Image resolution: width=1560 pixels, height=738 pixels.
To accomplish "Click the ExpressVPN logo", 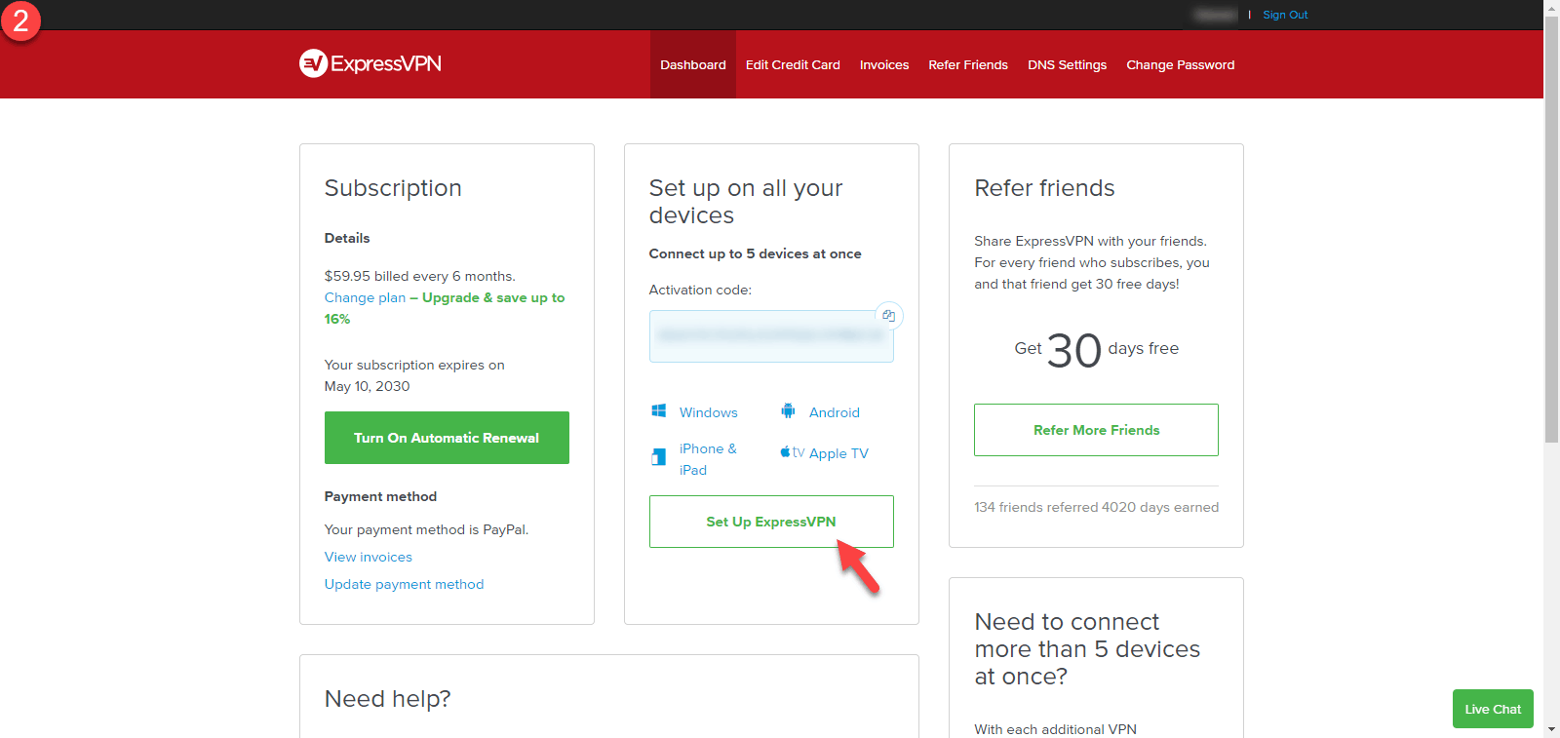I will click(x=370, y=63).
